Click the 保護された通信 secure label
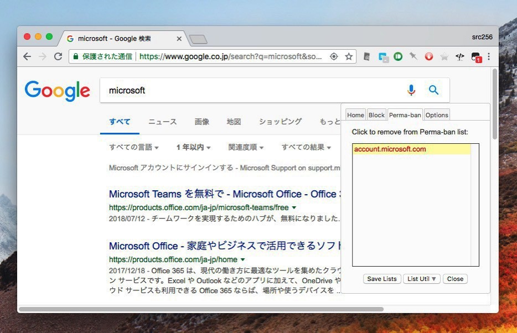 pos(107,56)
